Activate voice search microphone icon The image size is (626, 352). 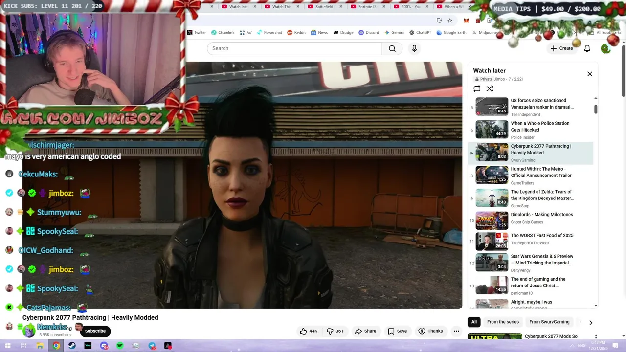pyautogui.click(x=414, y=48)
